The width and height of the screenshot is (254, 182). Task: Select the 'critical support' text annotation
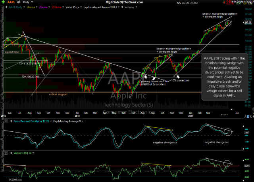tap(58, 94)
